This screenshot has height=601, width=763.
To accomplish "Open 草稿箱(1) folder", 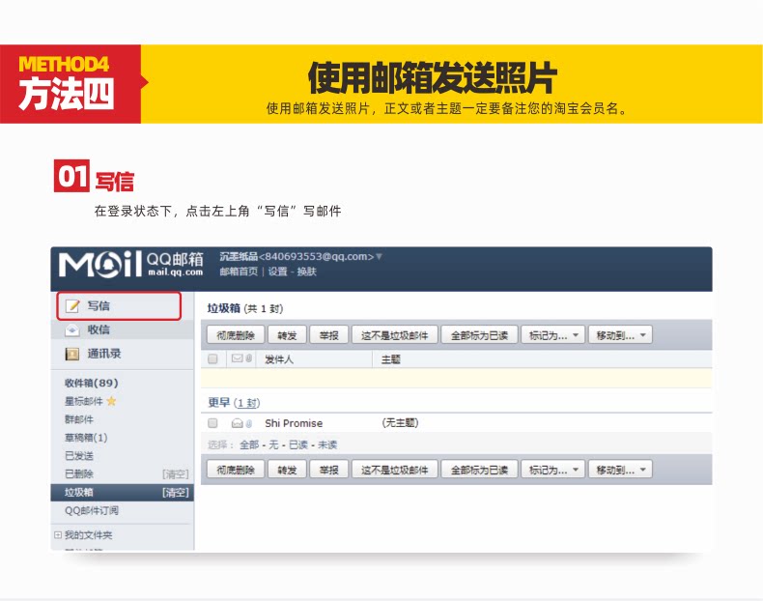I will [x=86, y=438].
